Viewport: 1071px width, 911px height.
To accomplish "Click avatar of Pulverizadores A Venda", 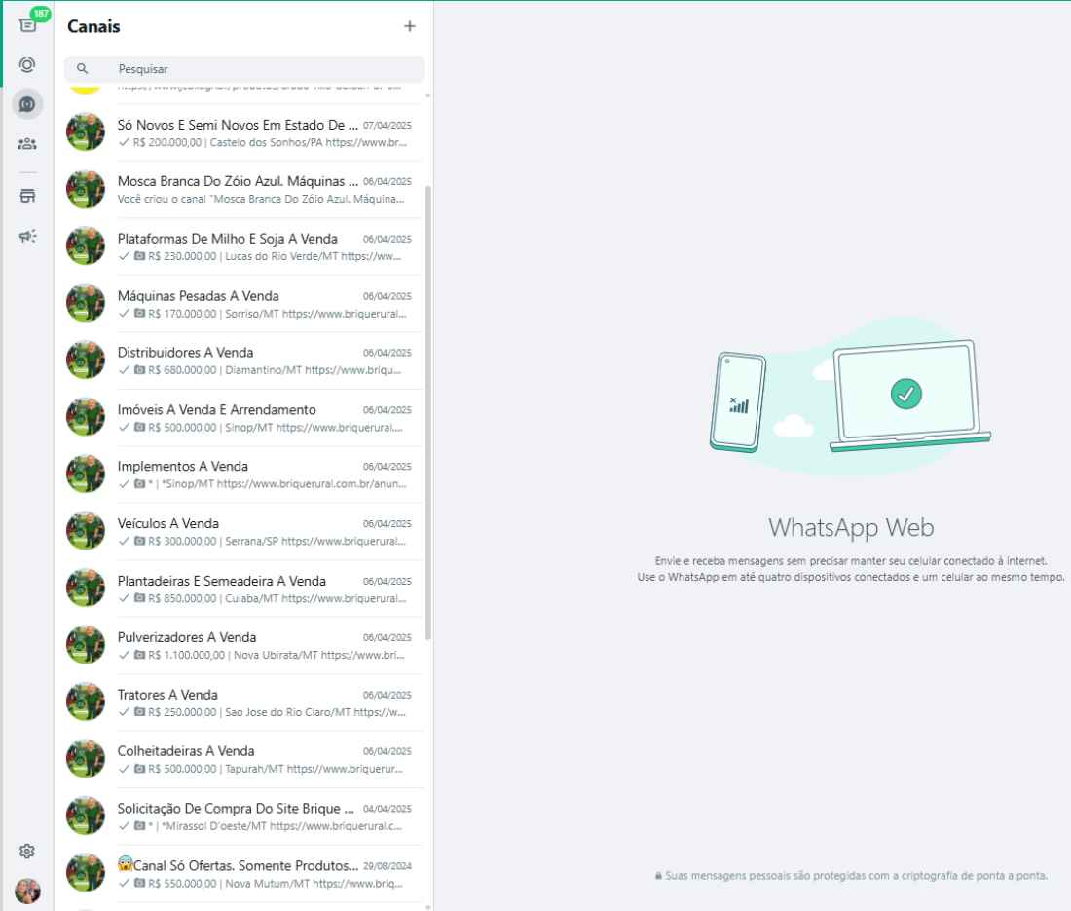I will [86, 644].
